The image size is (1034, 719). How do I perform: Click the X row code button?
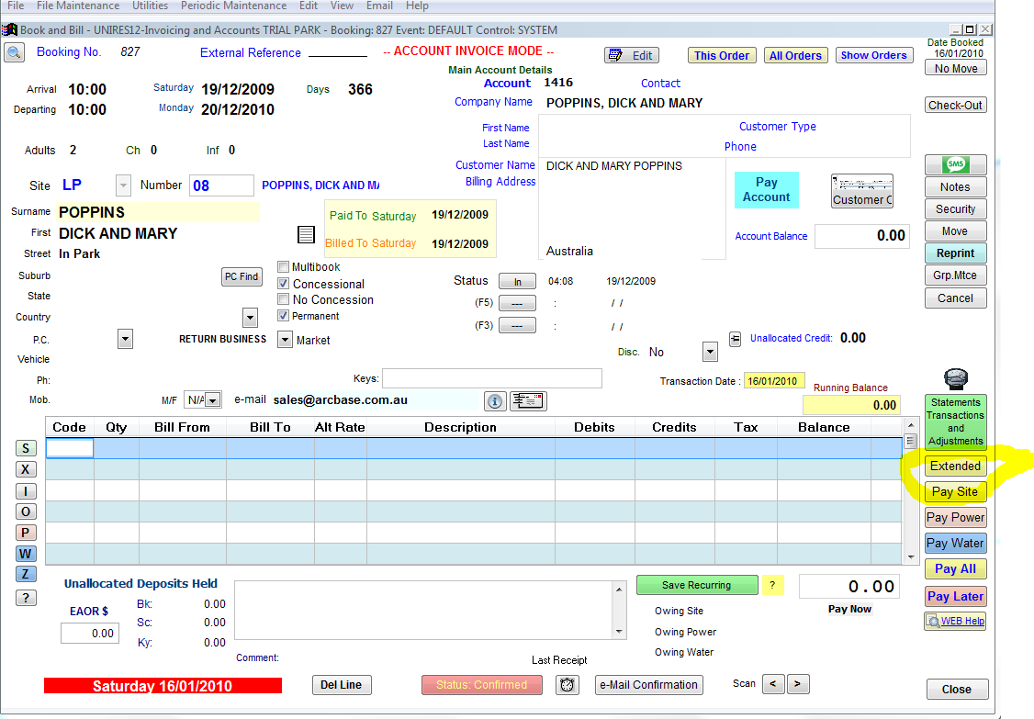pos(26,469)
